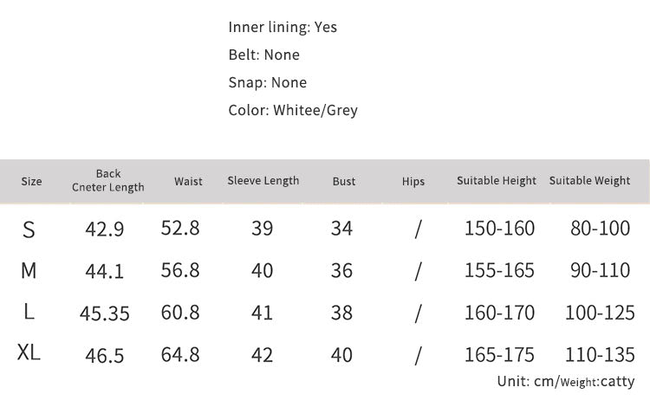Select the 165-175 height range
The width and height of the screenshot is (650, 420).
click(x=499, y=354)
